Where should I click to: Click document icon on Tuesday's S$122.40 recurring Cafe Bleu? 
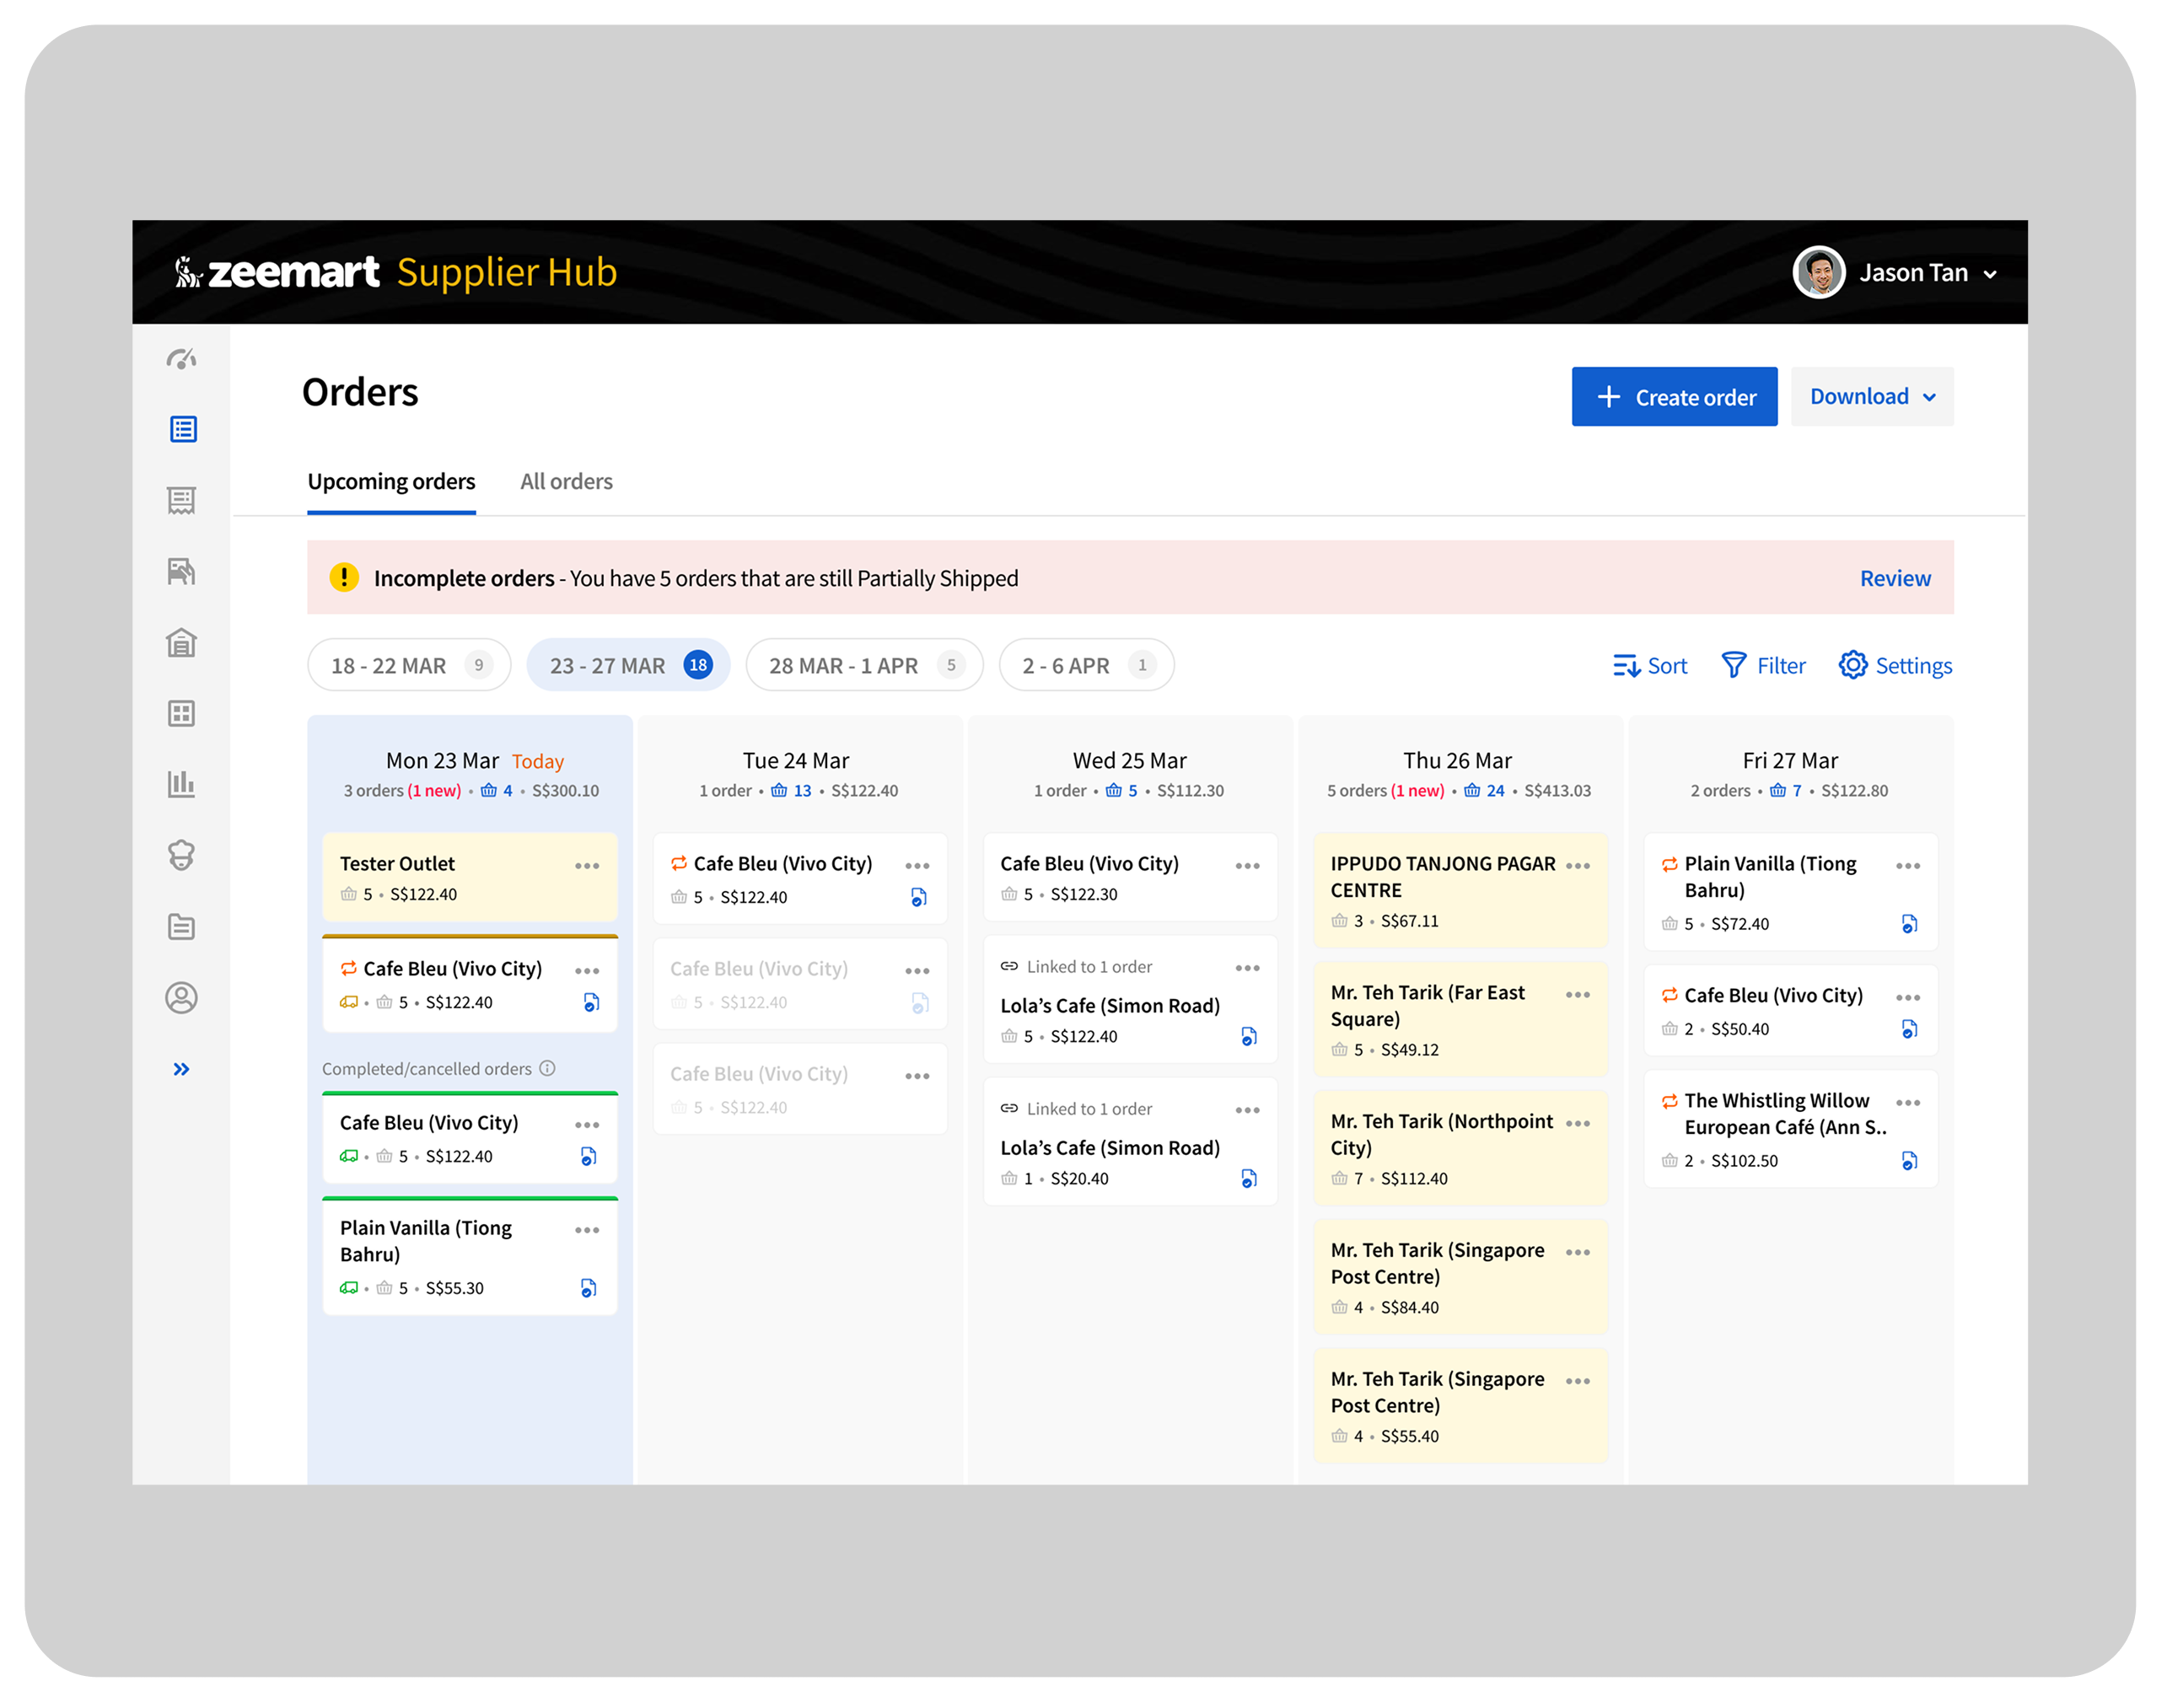pos(919,898)
